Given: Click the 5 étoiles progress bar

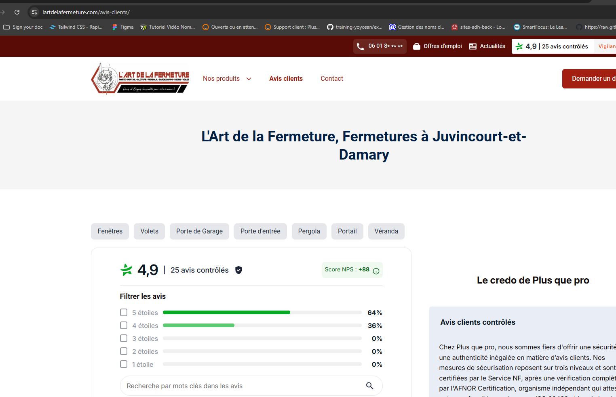Looking at the screenshot, I should pyautogui.click(x=262, y=313).
